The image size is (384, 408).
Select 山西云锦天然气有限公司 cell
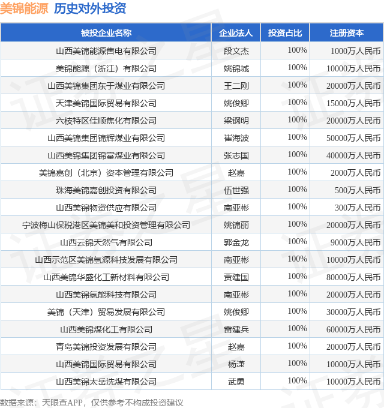pyautogui.click(x=106, y=242)
